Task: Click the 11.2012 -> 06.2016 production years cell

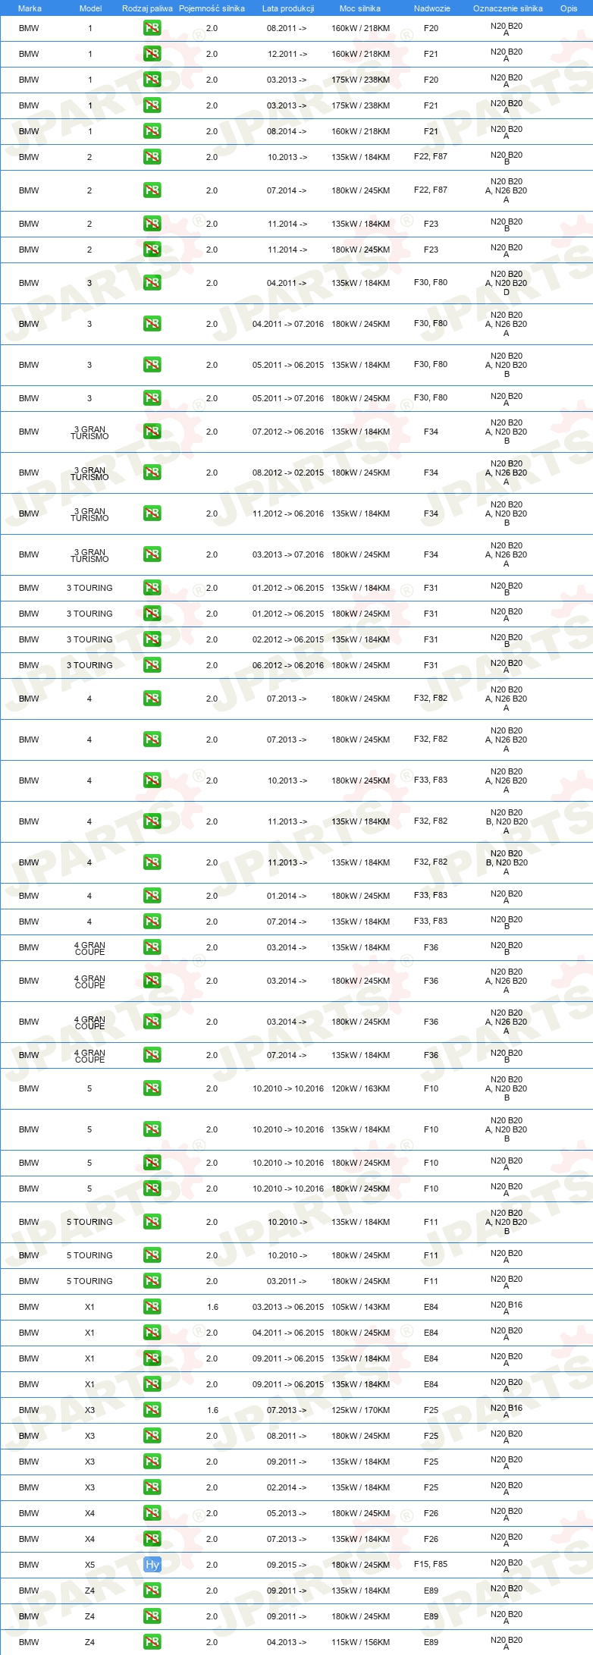Action: point(288,513)
